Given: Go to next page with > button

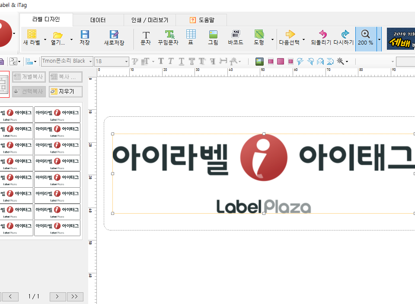Looking at the screenshot, I should (57, 297).
